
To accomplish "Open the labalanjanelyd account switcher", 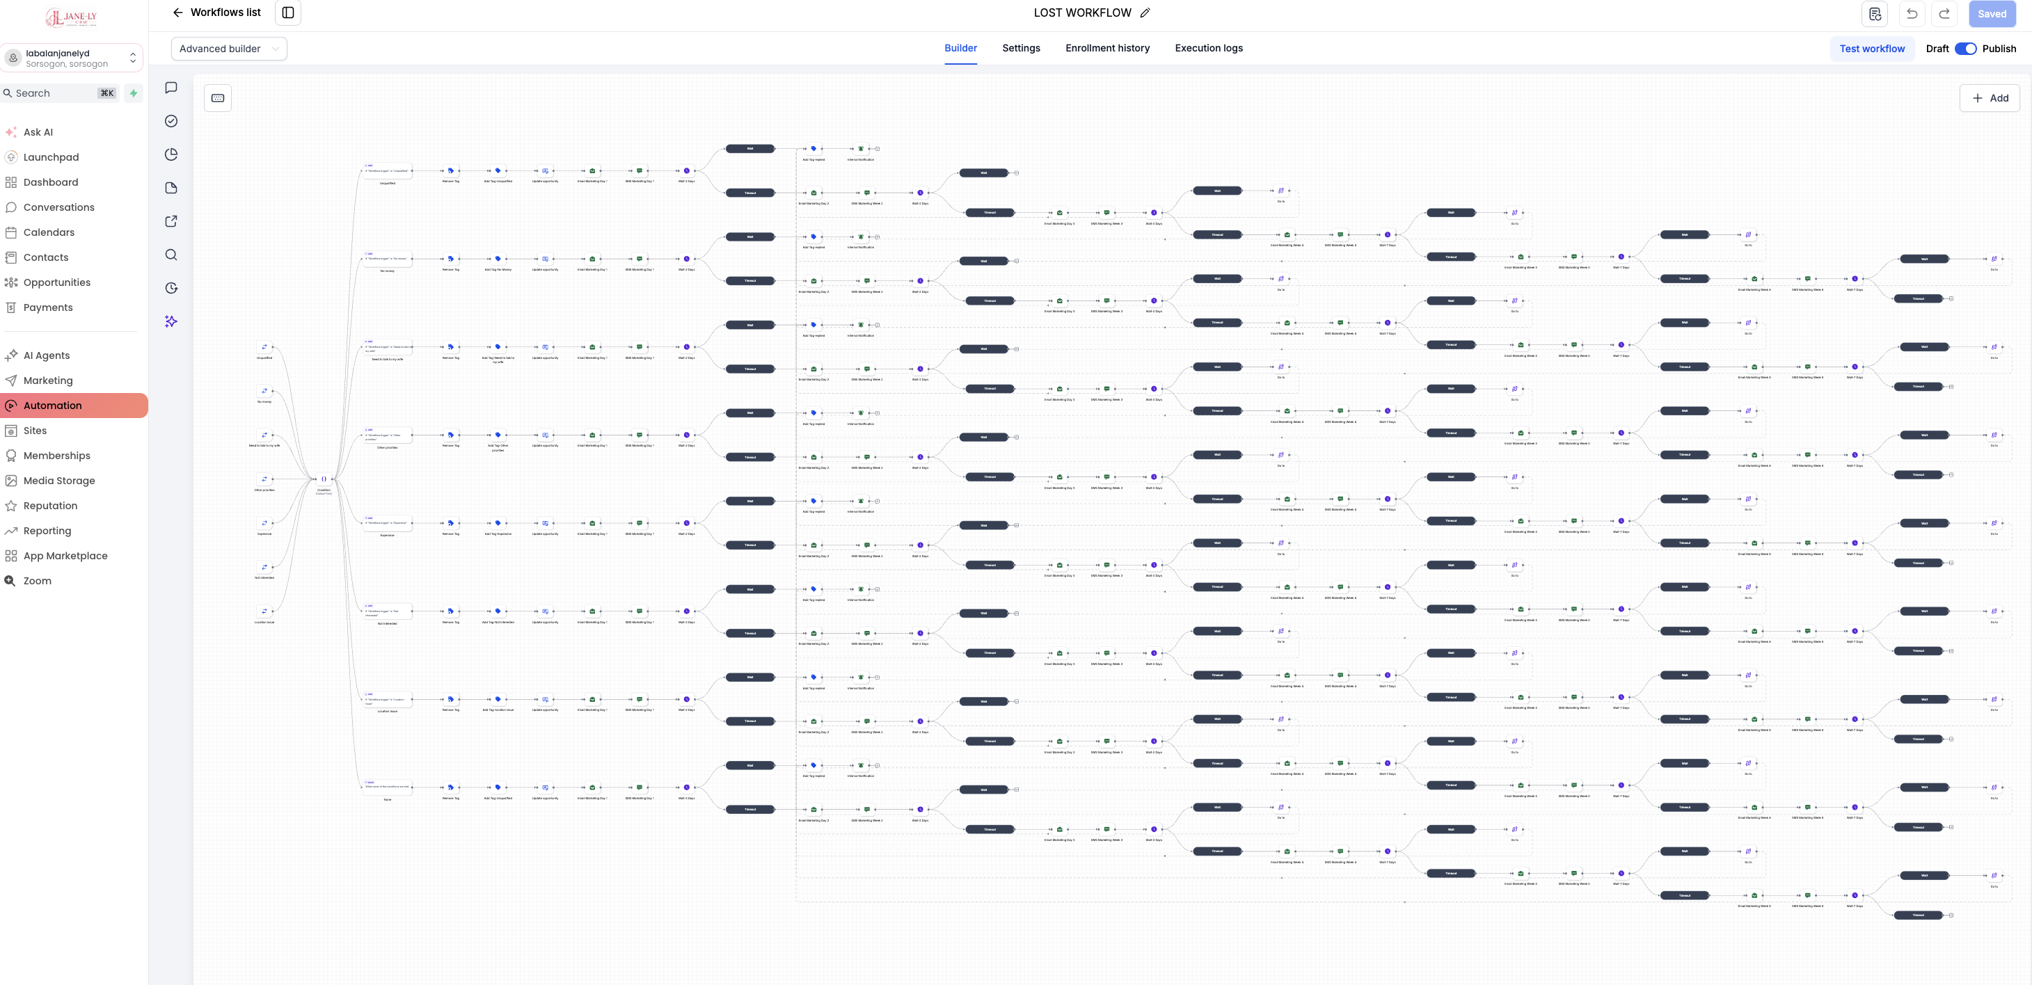I will point(72,58).
